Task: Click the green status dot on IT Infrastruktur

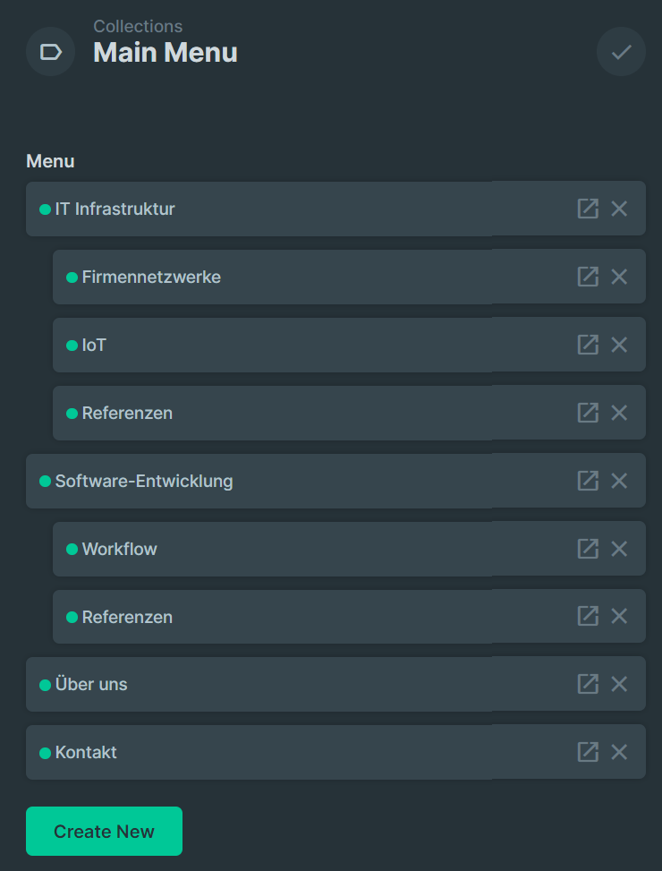Action: click(43, 209)
